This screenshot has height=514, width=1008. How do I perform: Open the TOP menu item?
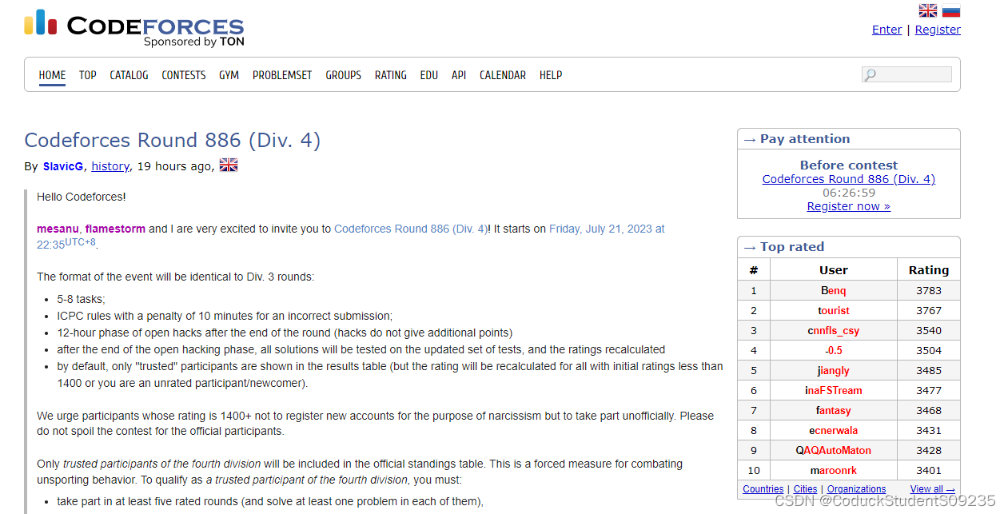(88, 75)
